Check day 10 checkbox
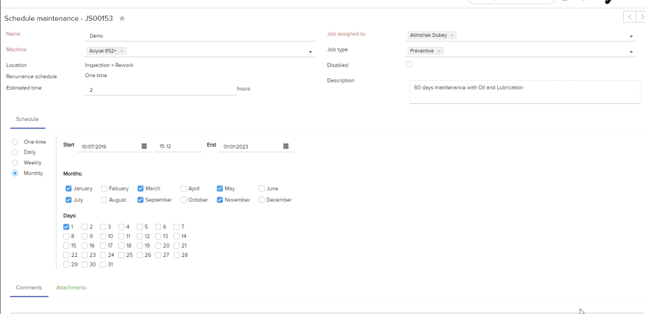 (103, 236)
